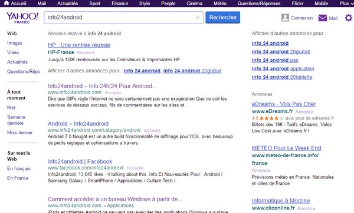354x213 pixels.
Task: Click the Yahoo France logo
Action: pos(22,18)
